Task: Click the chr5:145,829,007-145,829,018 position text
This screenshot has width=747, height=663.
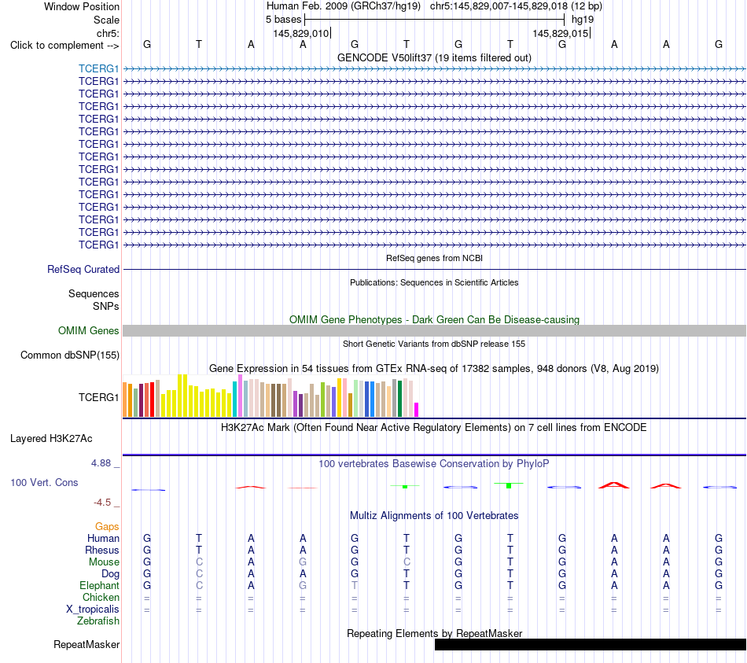Action: (516, 6)
